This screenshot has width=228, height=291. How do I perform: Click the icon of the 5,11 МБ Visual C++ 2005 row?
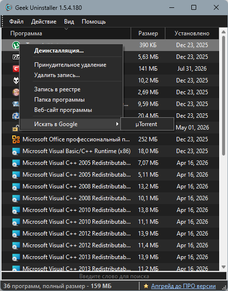pos(16,175)
